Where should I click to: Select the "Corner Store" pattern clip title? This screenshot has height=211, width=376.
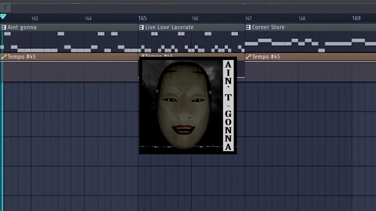(268, 27)
